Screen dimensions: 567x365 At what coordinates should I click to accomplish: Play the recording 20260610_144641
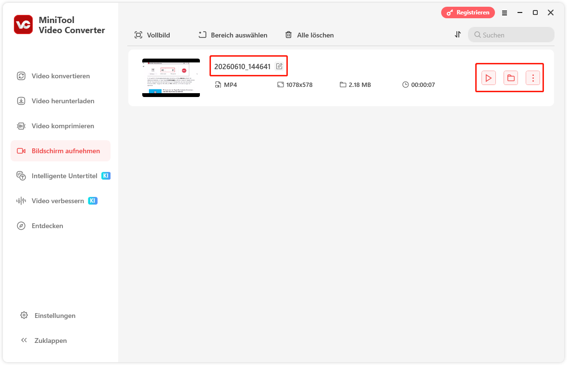click(489, 78)
